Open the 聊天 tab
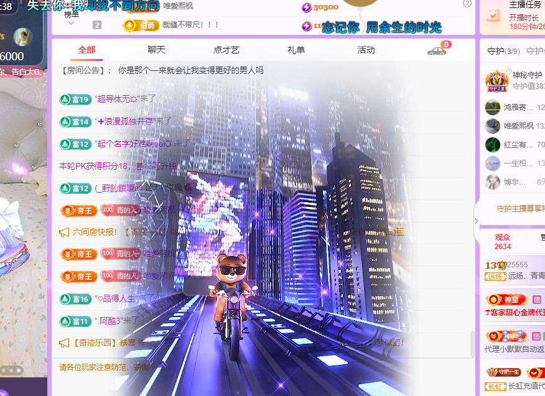 click(156, 50)
